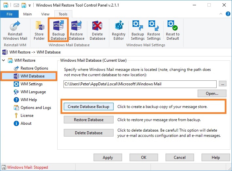232x171 pixels.
Task: Confirm with the OK button
Action: point(144,158)
